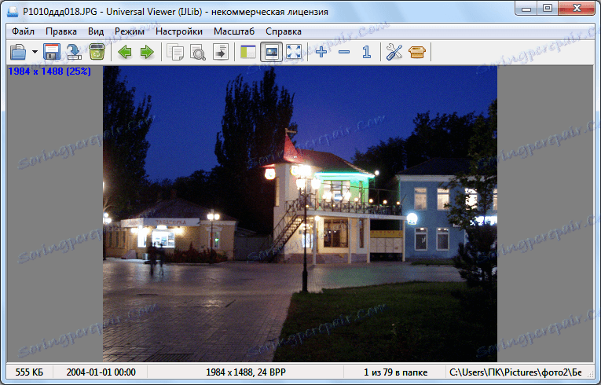This screenshot has height=385, width=601.
Task: Open the Вид menu
Action: (x=96, y=31)
